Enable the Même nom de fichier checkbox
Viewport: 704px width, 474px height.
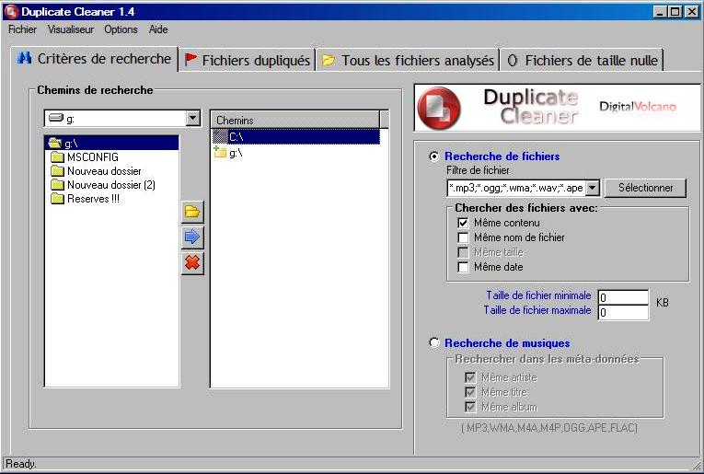pos(463,237)
